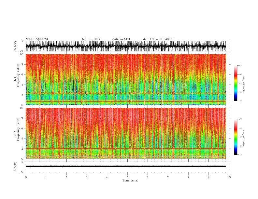Viewport: 258px width, 199px height.
Task: Click the "8" kHz tick on ch.1 frequency axis
Action: coord(23,64)
